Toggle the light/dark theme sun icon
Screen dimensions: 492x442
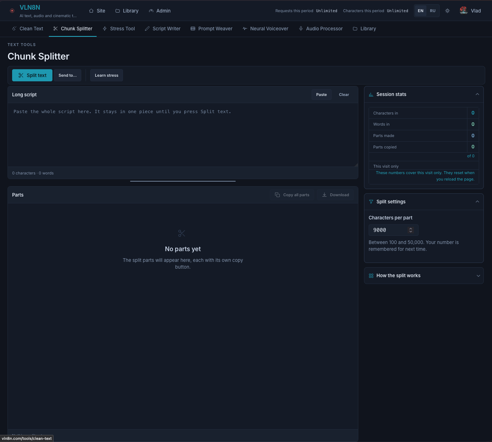pyautogui.click(x=447, y=11)
